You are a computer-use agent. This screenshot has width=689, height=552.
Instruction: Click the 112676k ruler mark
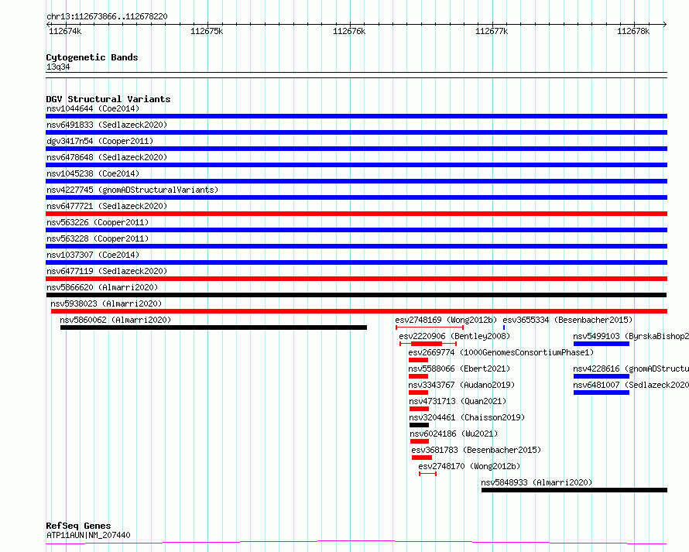point(349,31)
